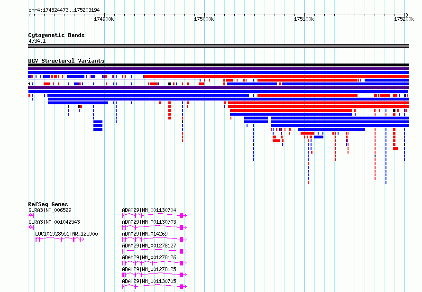Open the ADAM29|NM_001278125 gene label
Screen dimensions: 422x292
click(x=149, y=269)
